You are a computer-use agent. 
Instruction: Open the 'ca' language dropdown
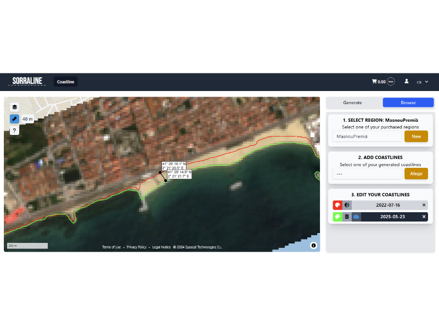[x=422, y=82]
